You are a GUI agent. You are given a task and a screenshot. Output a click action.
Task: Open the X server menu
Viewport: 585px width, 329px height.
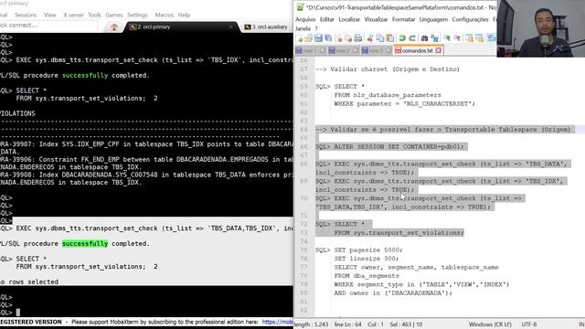coord(73,15)
